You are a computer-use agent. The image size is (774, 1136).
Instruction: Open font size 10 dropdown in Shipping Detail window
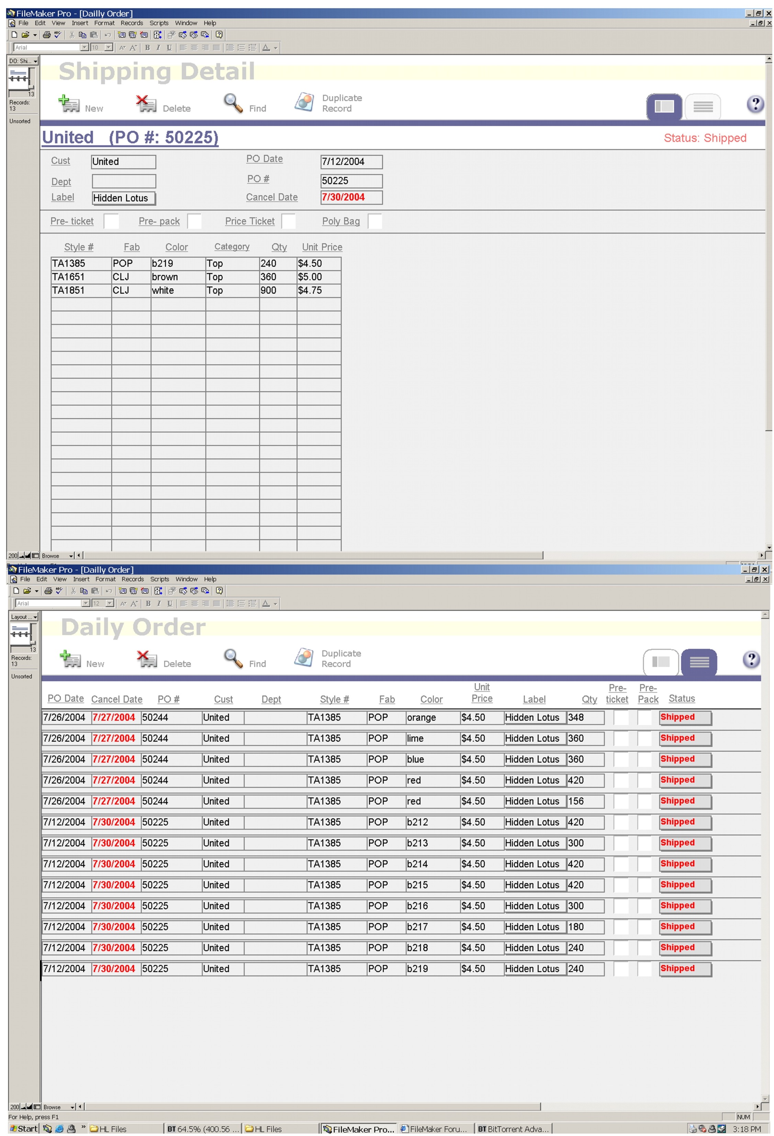[109, 47]
